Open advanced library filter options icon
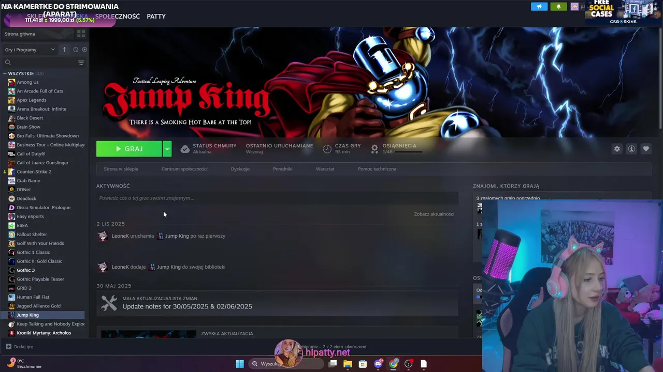663x372 pixels. coord(81,63)
